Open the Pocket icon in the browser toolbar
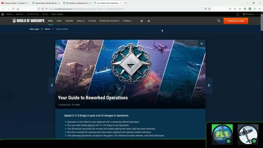The height and width of the screenshot is (148, 263). point(230,9)
